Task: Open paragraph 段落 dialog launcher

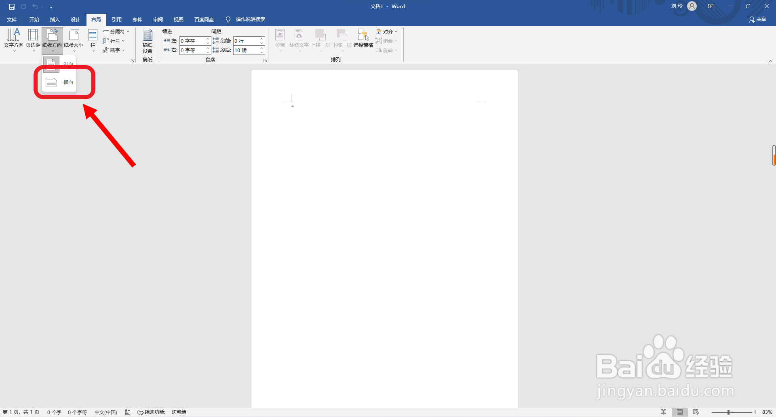Action: [265, 61]
